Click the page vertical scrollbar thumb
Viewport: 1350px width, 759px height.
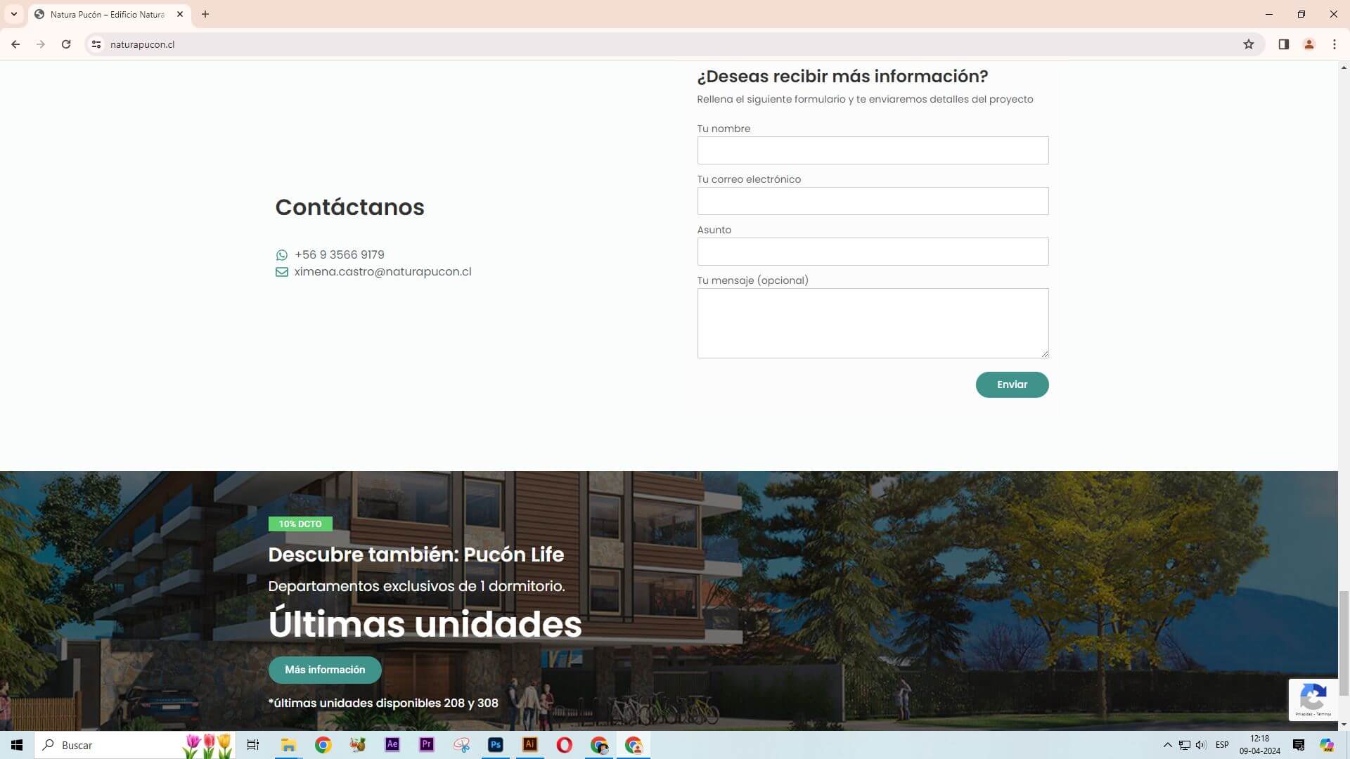pyautogui.click(x=1344, y=643)
